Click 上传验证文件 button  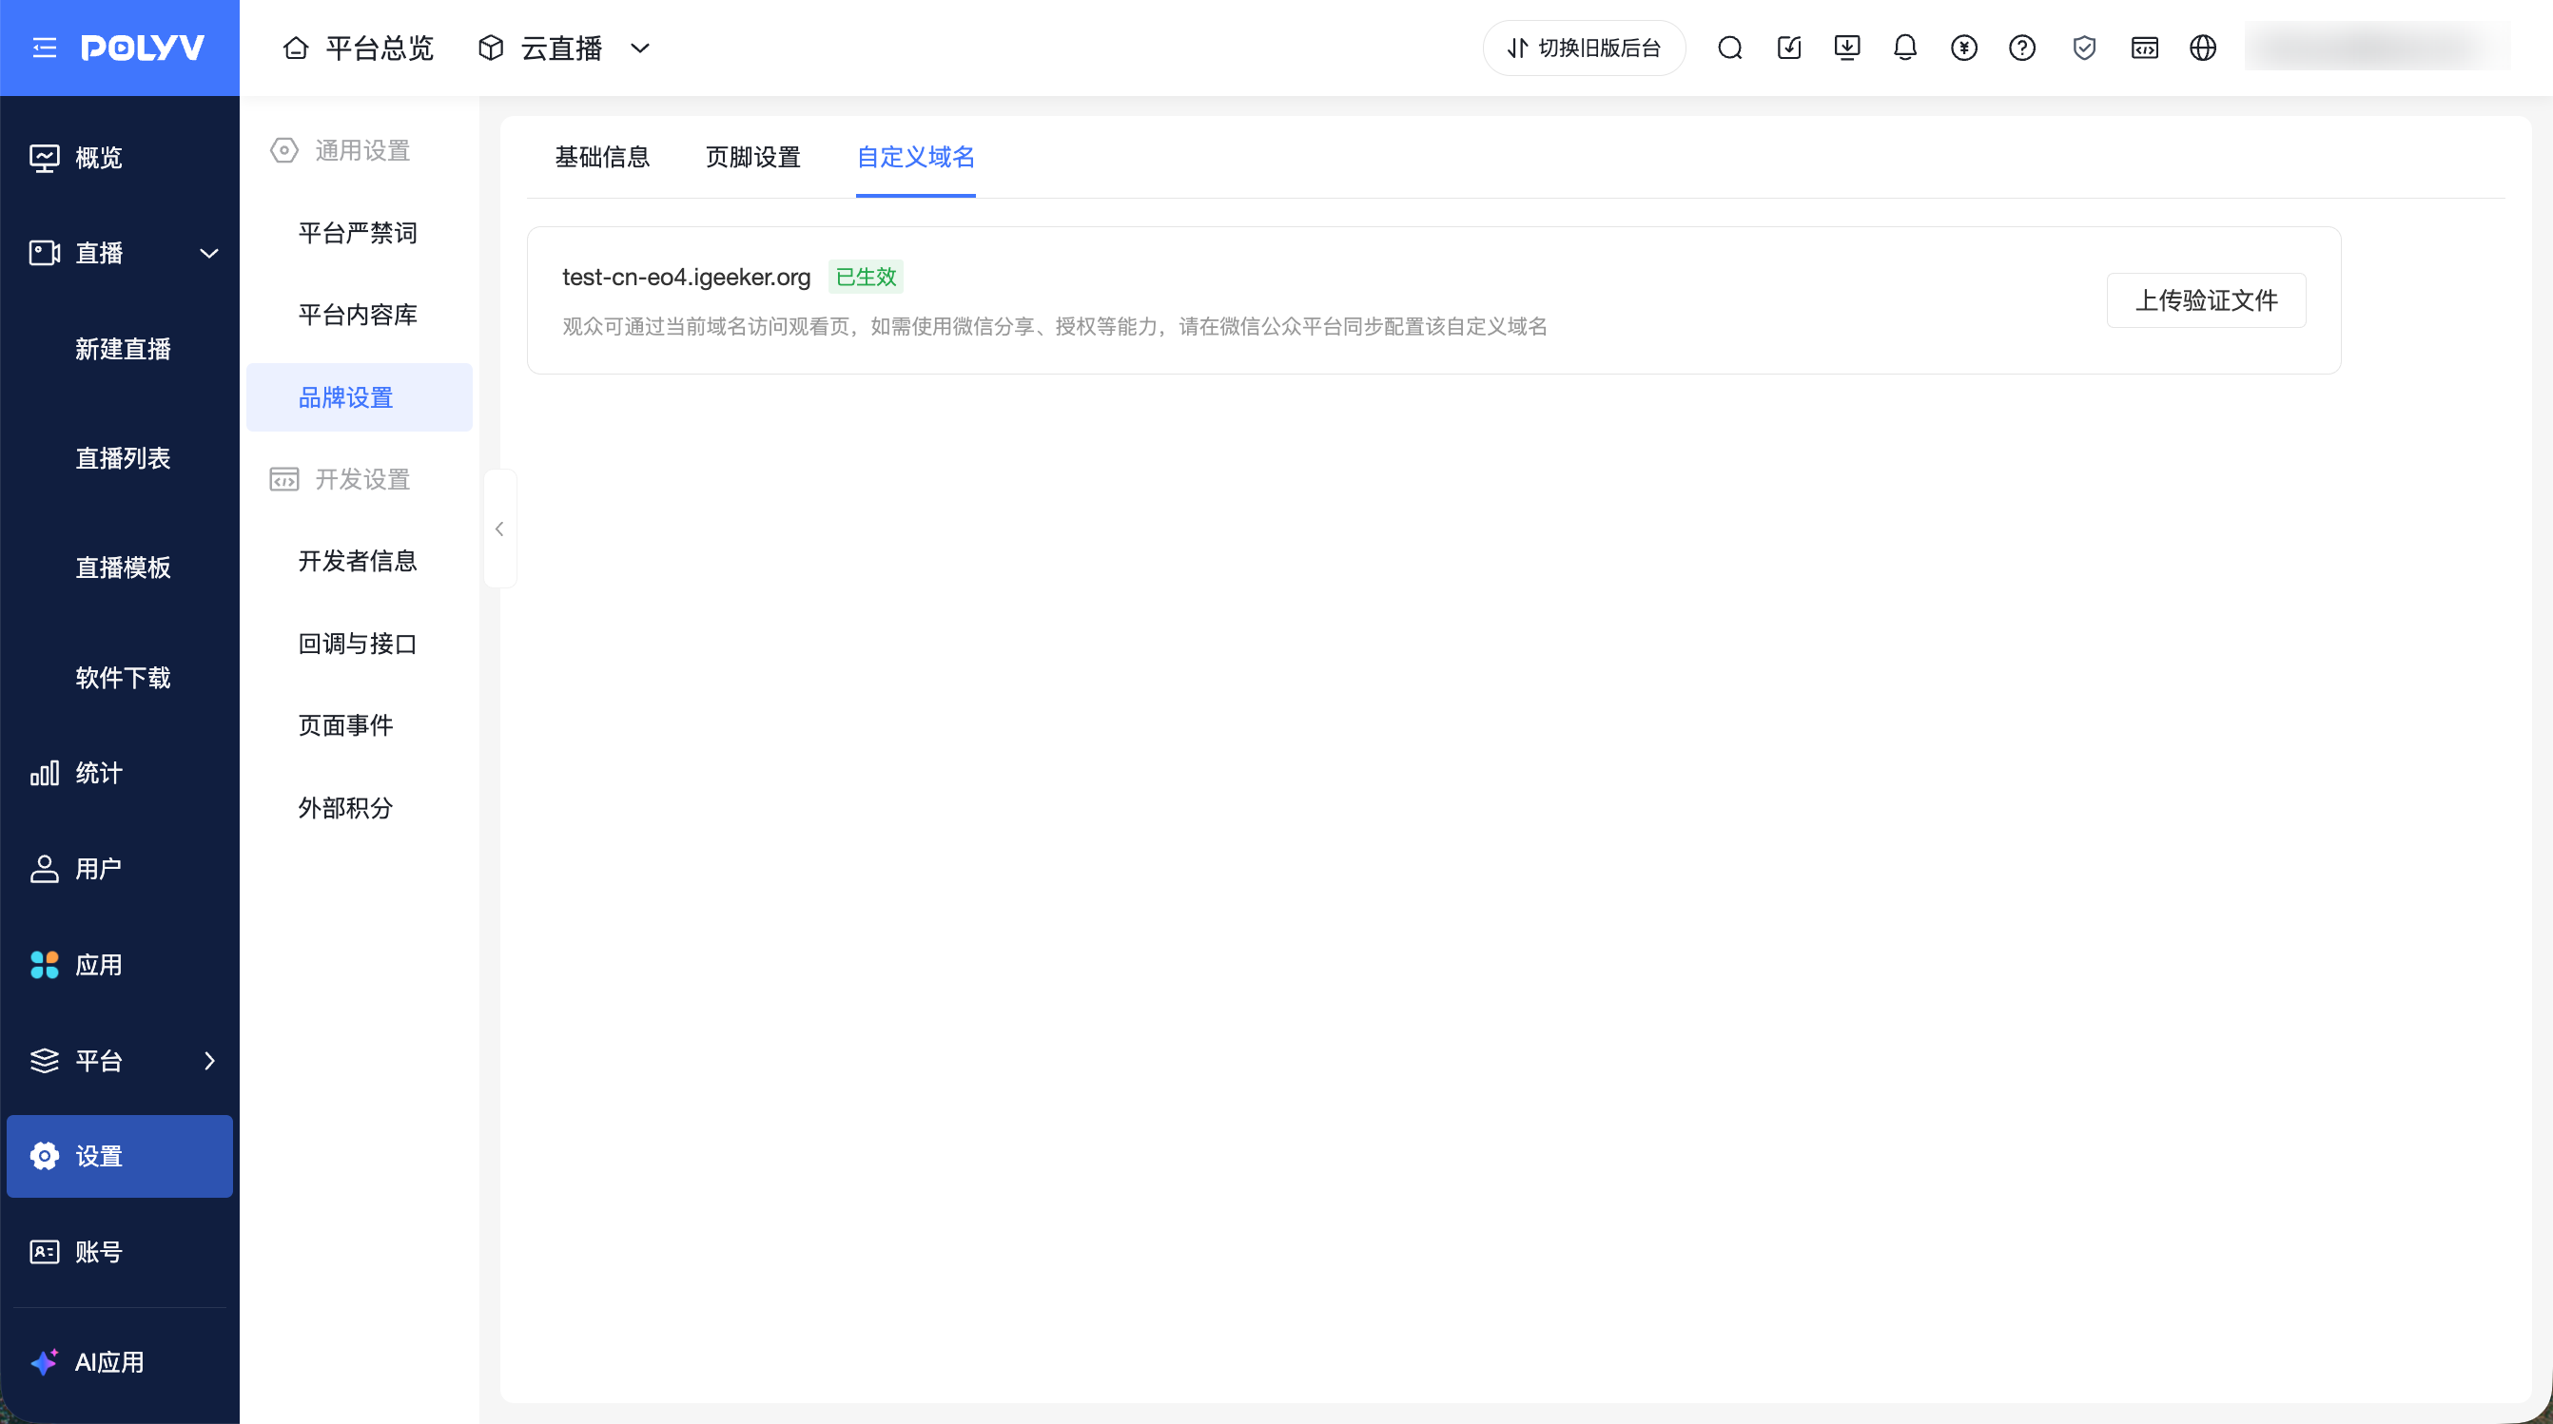click(2206, 301)
